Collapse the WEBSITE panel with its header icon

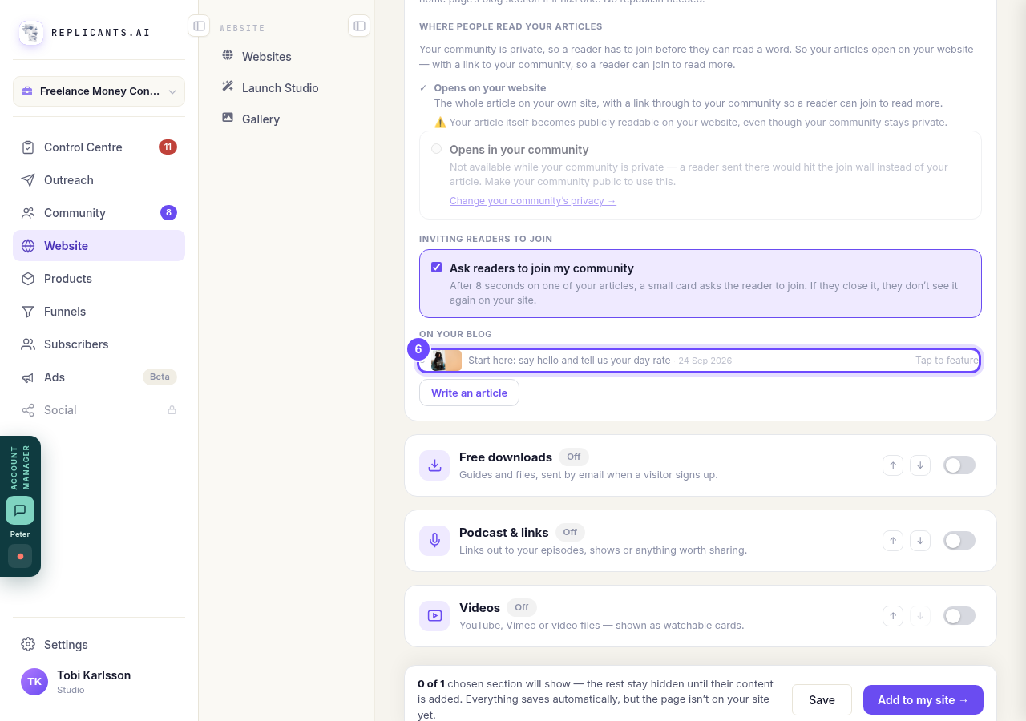coord(359,26)
